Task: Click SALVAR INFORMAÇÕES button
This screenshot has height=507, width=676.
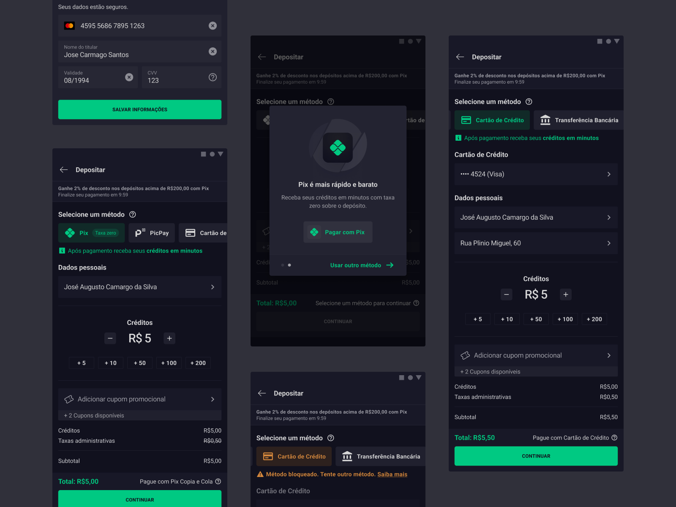Action: 140,109
